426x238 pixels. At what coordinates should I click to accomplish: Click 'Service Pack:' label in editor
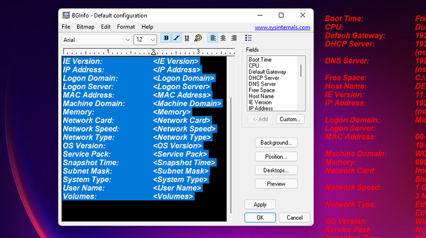click(x=87, y=154)
